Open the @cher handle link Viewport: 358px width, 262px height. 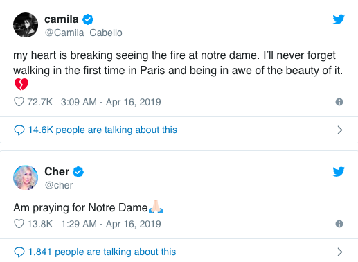59,185
